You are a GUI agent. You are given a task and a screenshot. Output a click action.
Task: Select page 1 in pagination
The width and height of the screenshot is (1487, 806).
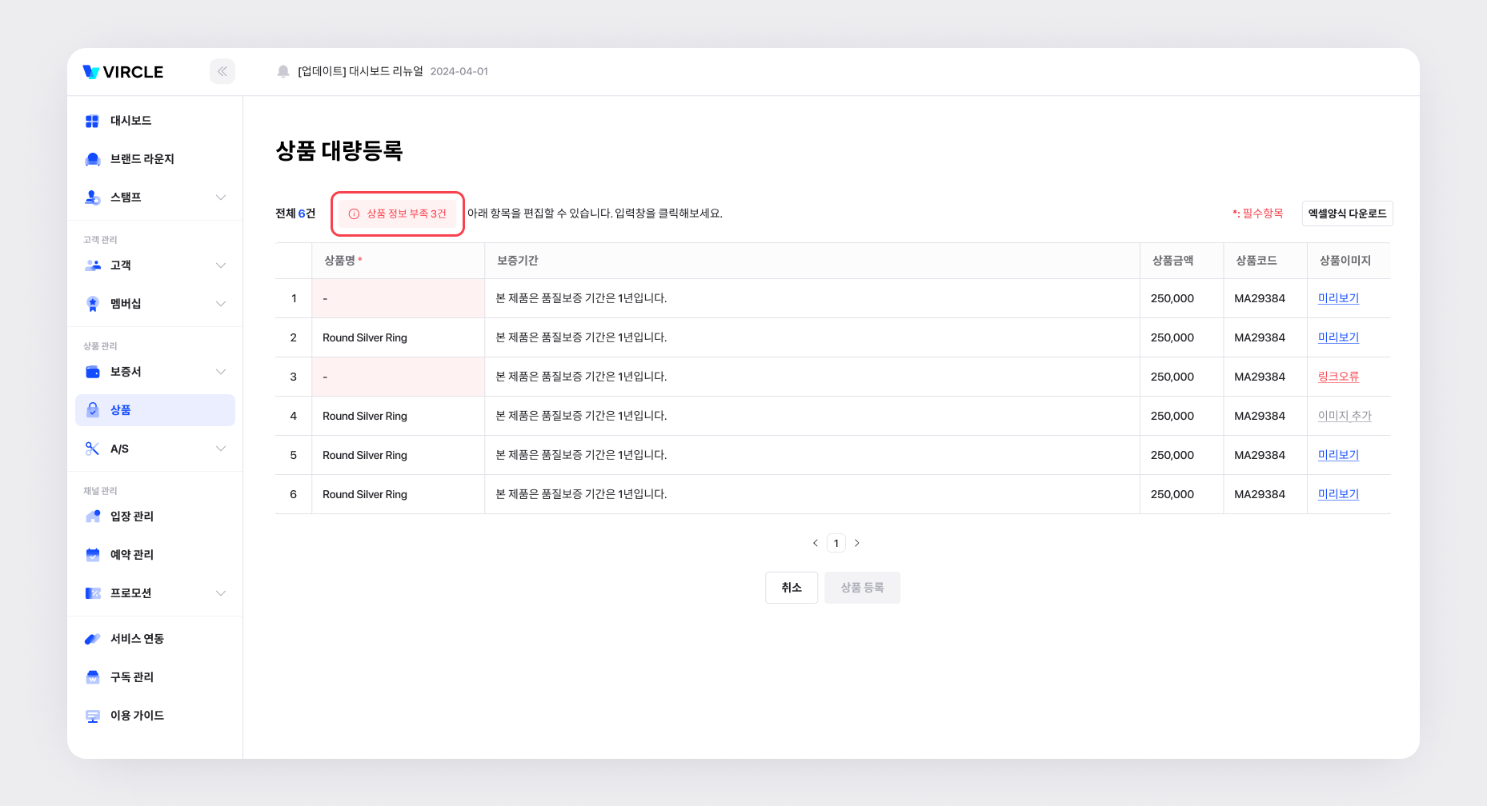click(836, 543)
